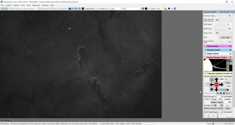This screenshot has height=125, width=235.
Task: Select the Live Stacking bottom tab
Action: tap(5, 120)
